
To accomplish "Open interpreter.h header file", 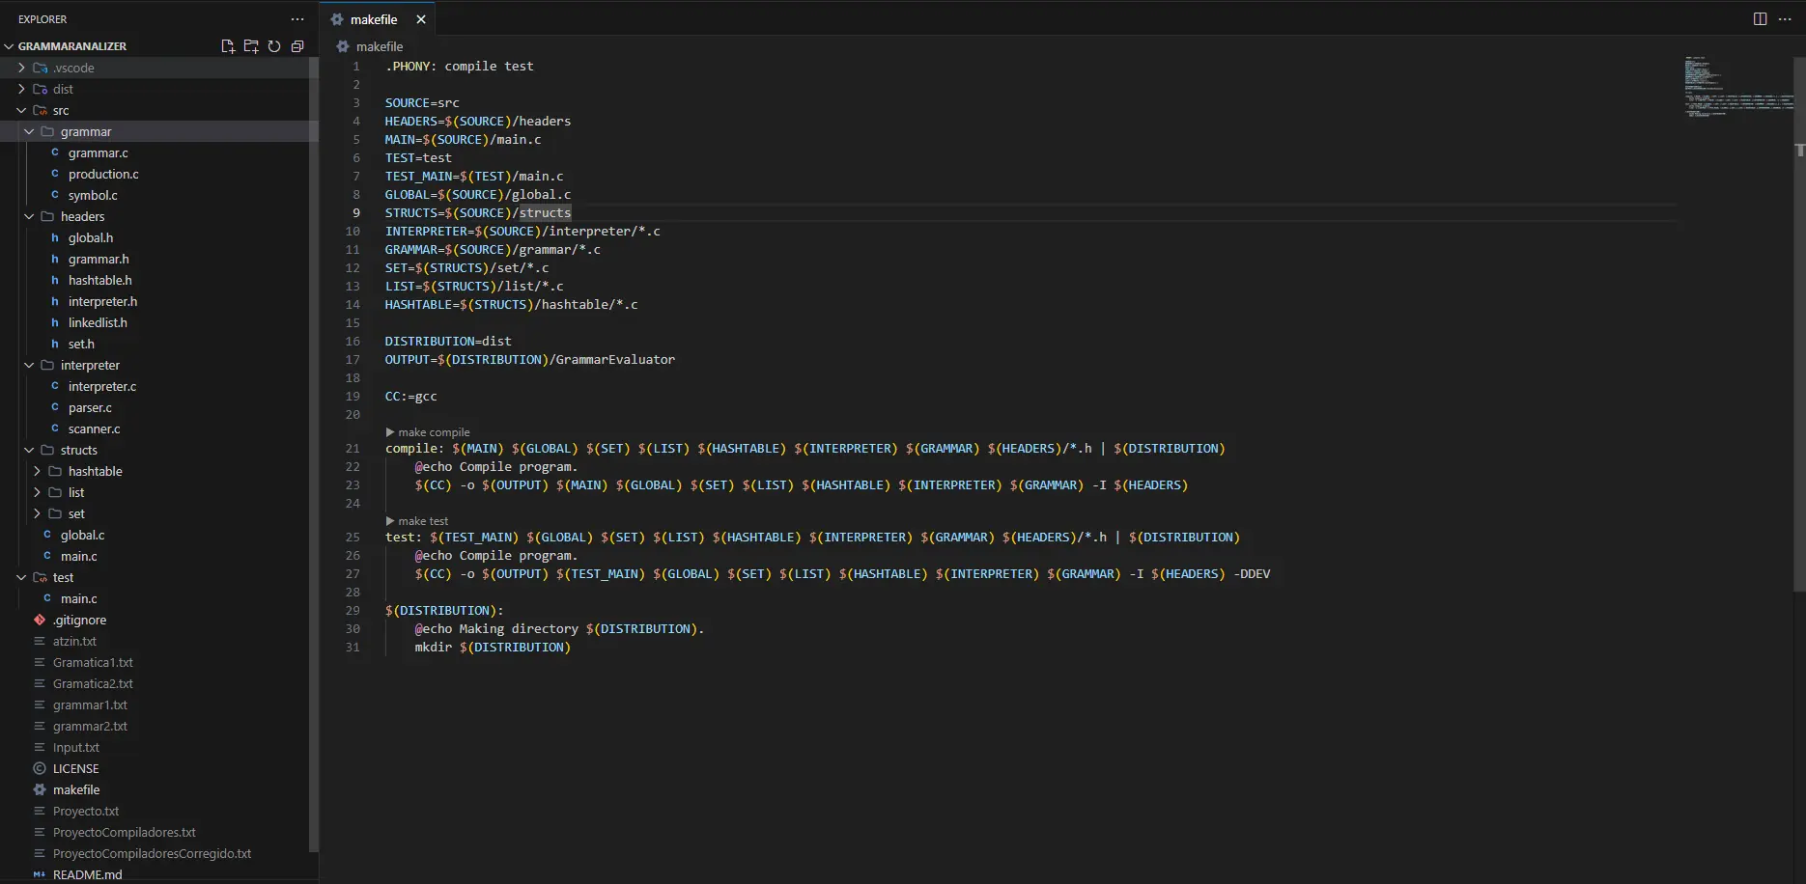I will point(159,301).
